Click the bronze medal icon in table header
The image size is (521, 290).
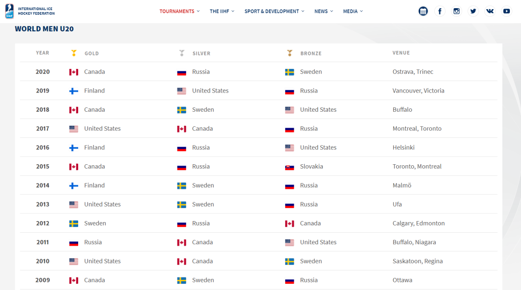point(290,53)
